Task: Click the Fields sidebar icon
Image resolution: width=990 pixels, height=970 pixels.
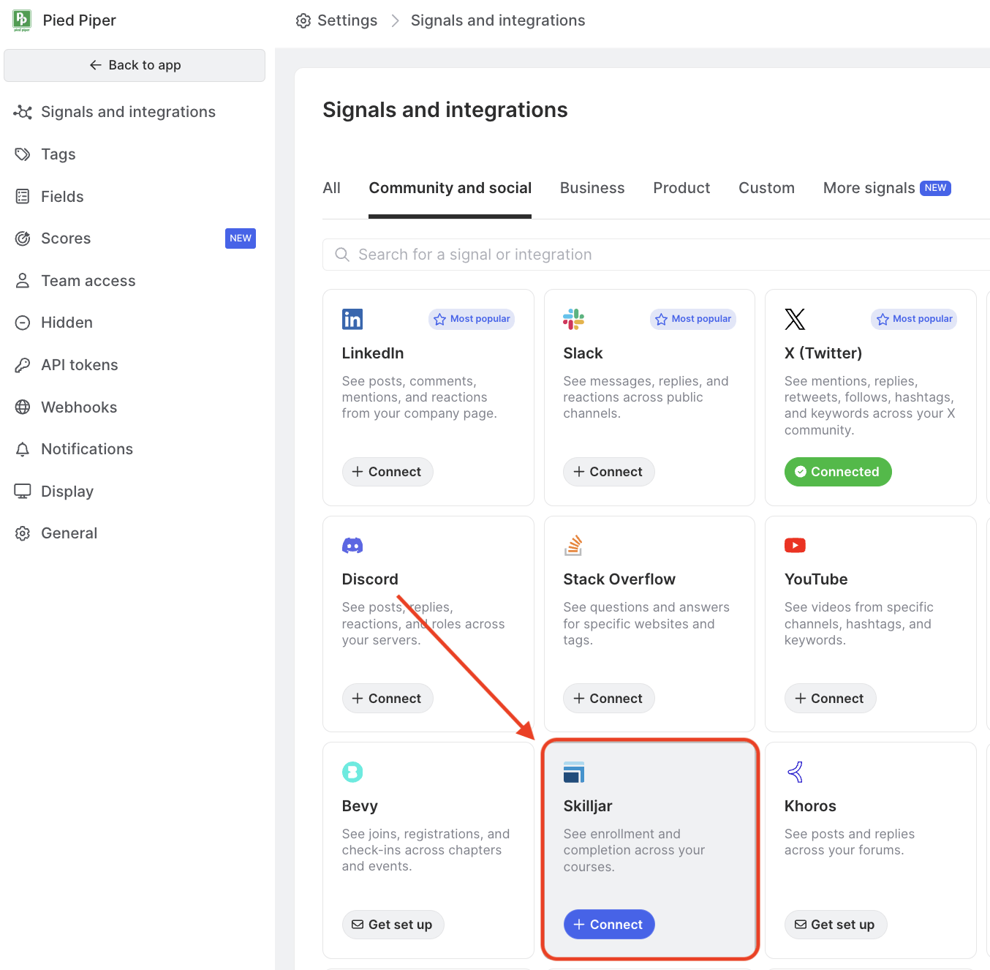Action: pos(23,196)
